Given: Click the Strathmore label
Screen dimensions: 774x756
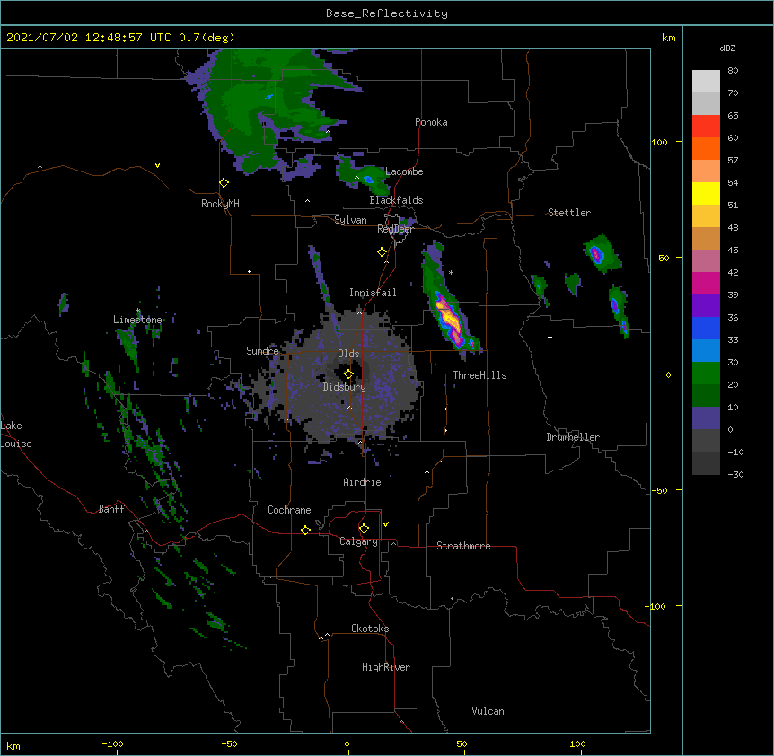Looking at the screenshot, I should point(463,546).
